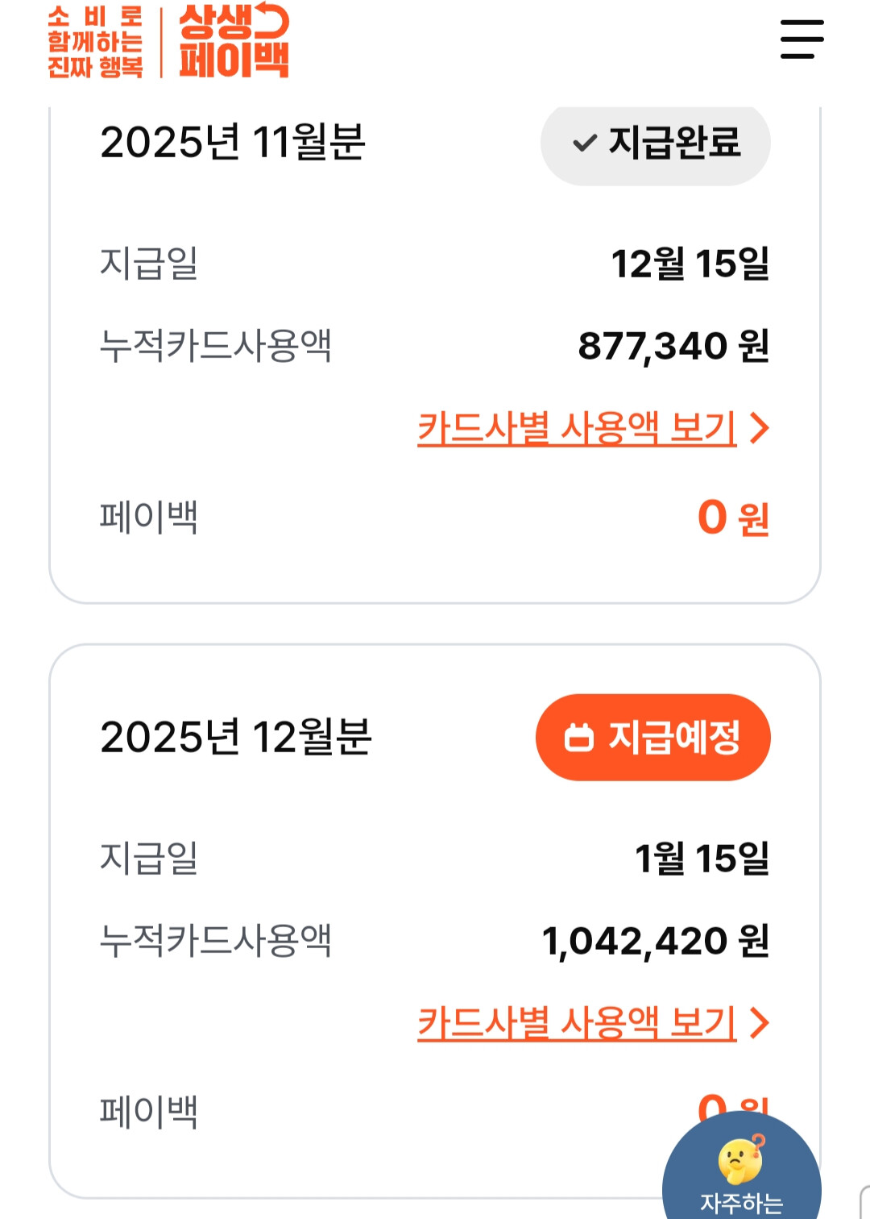Click the orange 지급예정 status text
The image size is (870, 1219).
click(673, 738)
